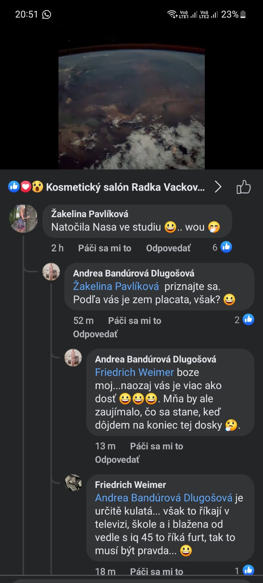Viewport: 263px width, 583px height.
Task: Reply to Andrea's 52 m comment with Odpovedať
Action: tap(95, 334)
